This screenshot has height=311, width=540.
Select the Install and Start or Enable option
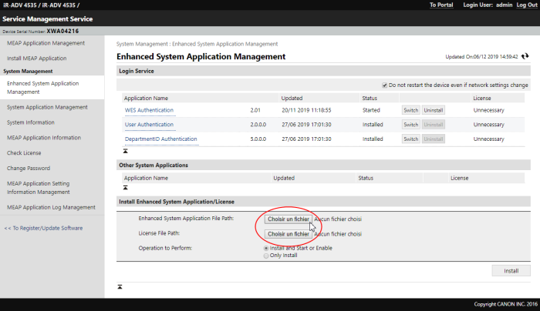coord(267,248)
